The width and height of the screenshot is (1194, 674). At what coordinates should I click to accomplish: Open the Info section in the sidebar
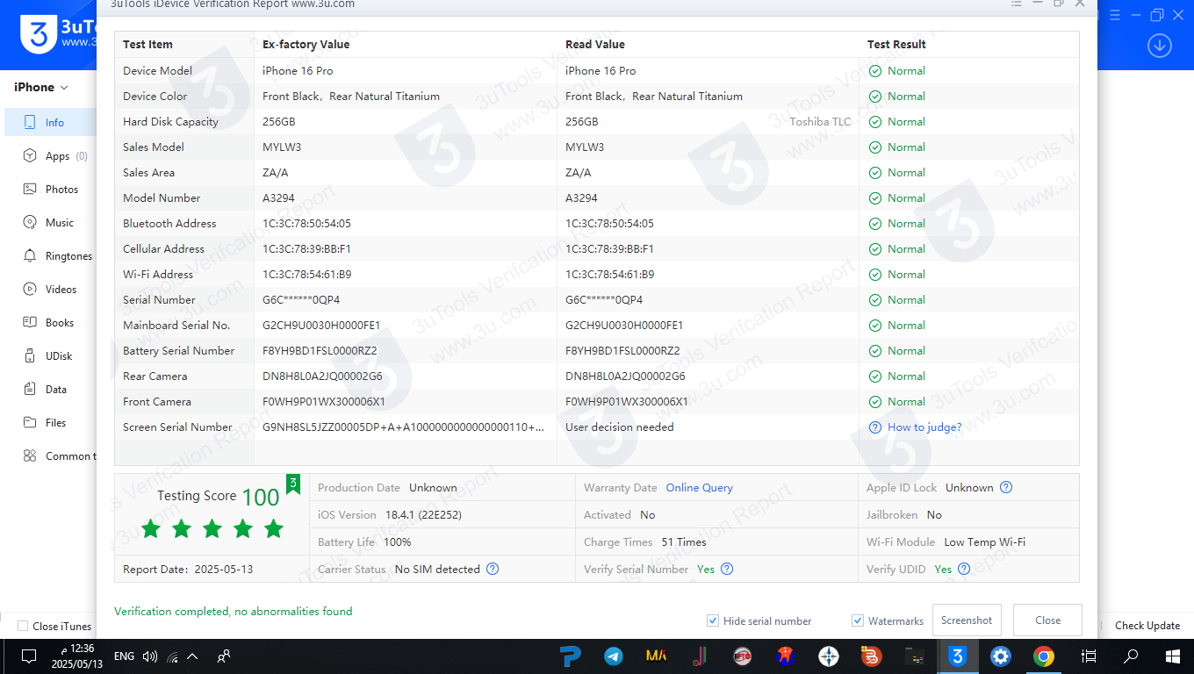click(x=50, y=123)
